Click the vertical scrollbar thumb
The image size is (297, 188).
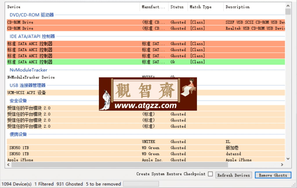pos(288,12)
